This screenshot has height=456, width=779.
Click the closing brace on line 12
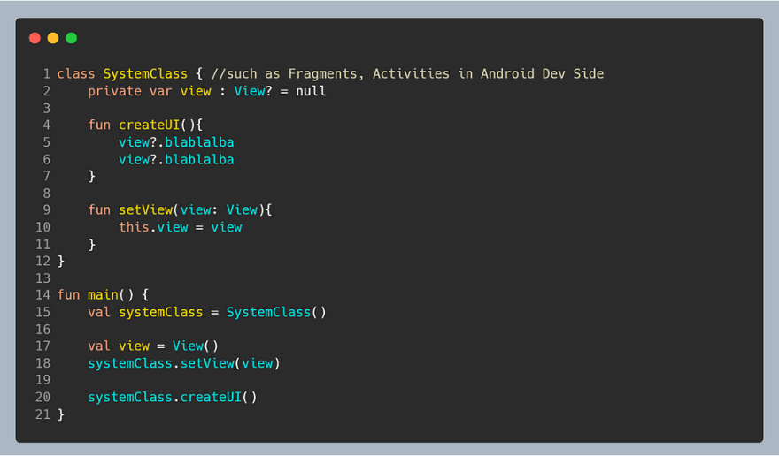[61, 262]
